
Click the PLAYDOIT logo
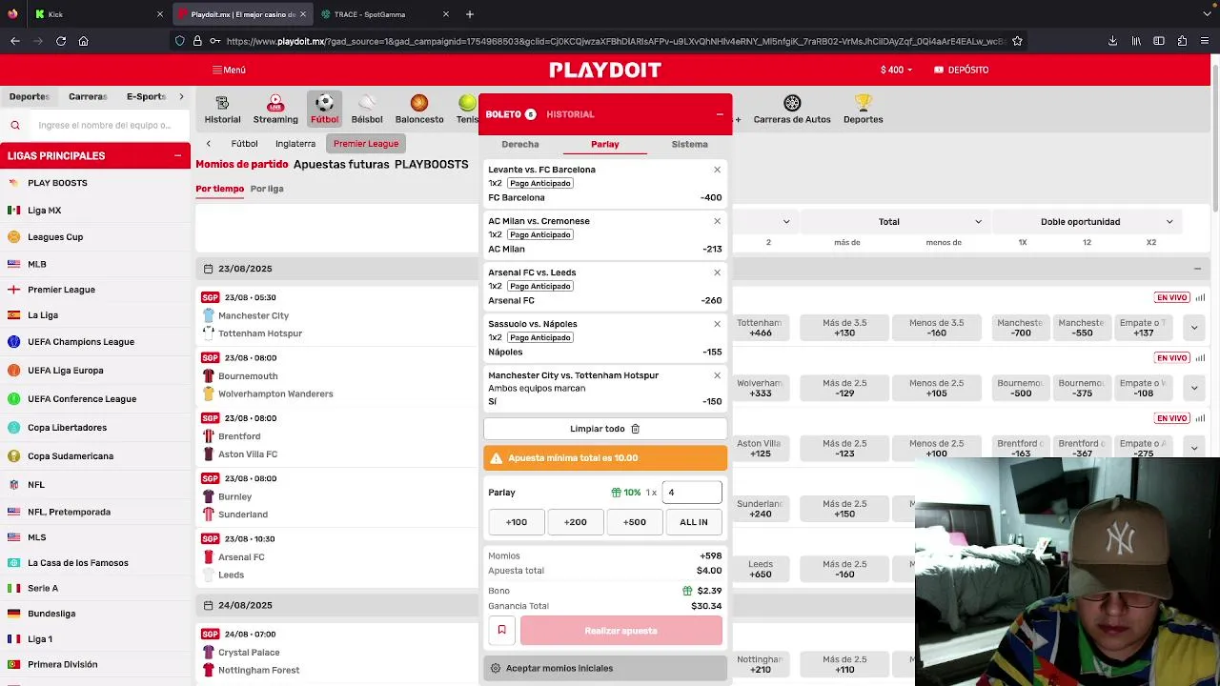[x=605, y=70]
